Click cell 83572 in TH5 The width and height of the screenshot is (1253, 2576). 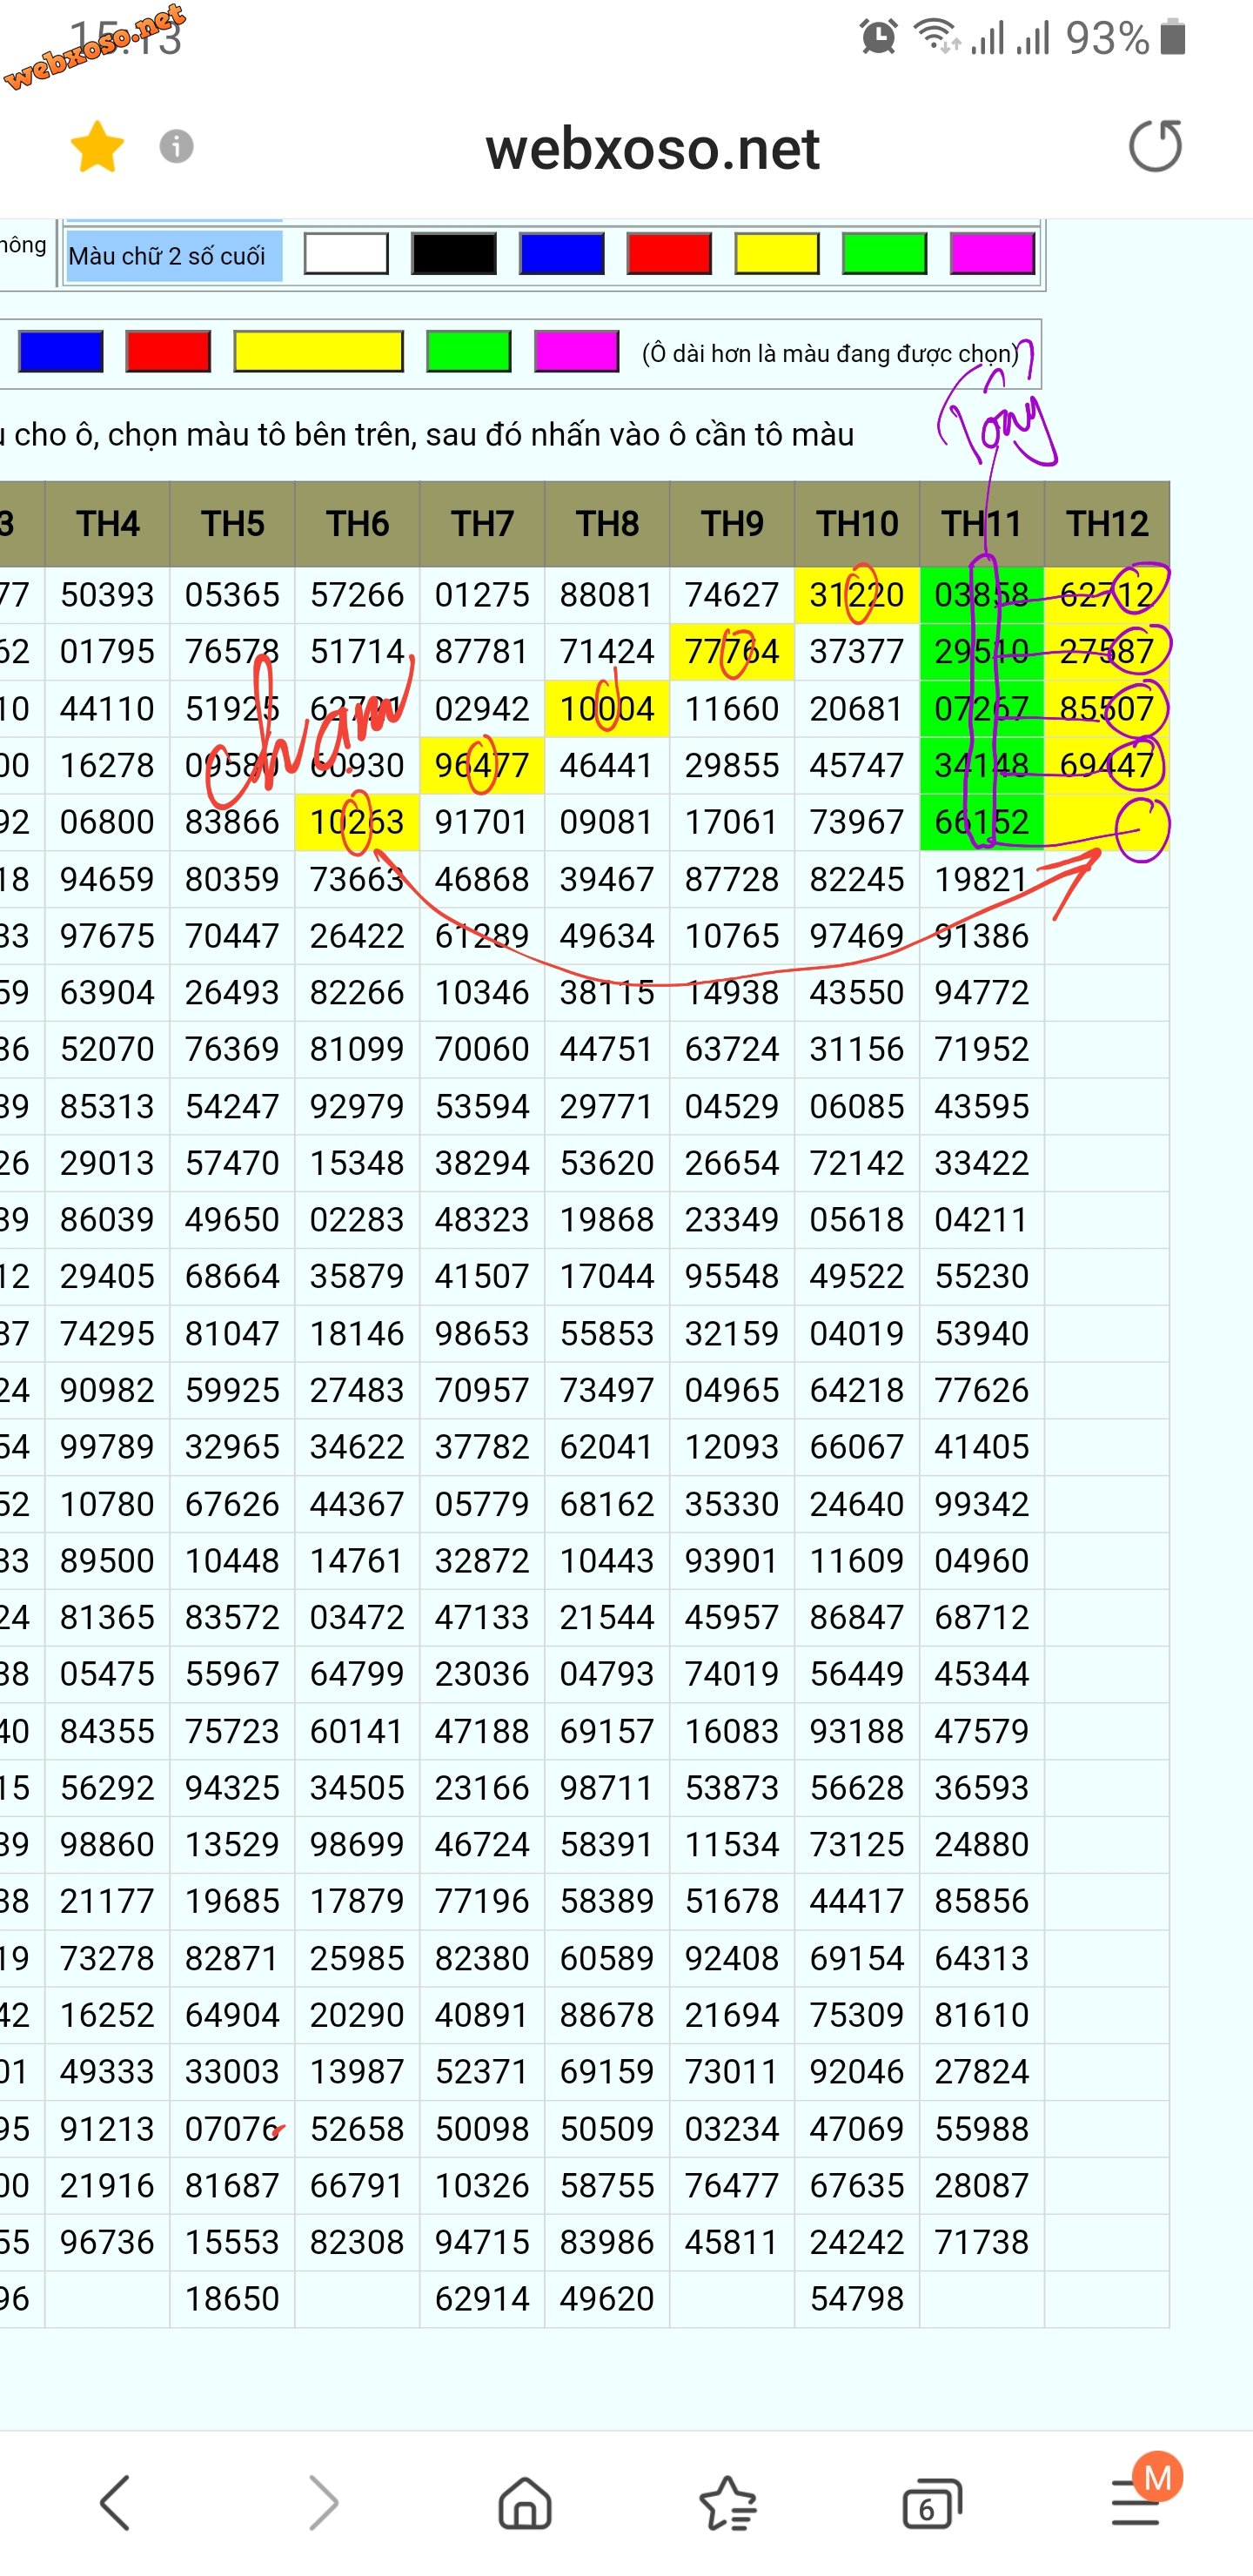233,1617
